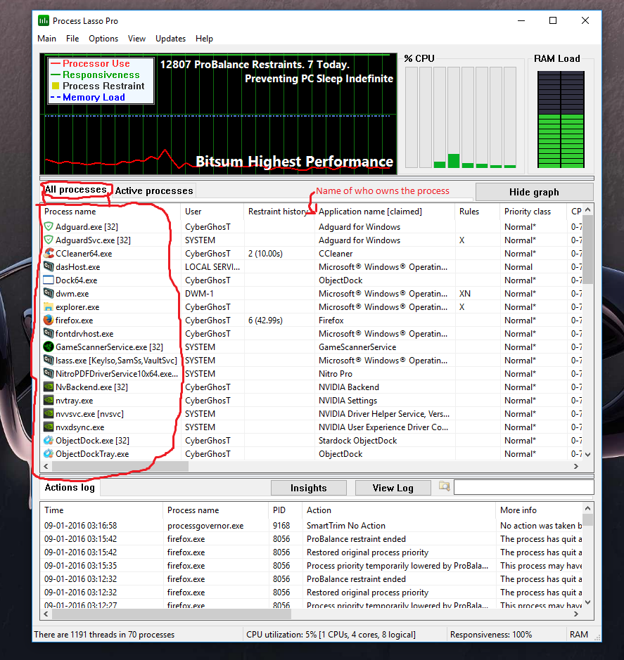Sort the actions log by More info column

click(540, 510)
